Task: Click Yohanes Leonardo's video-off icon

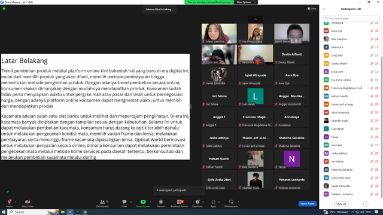Action: 376,194
